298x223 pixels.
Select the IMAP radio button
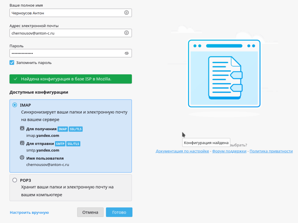tap(15, 105)
